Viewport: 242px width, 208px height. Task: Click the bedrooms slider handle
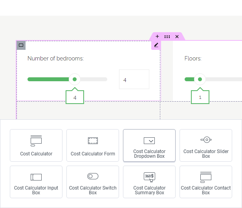(75, 79)
